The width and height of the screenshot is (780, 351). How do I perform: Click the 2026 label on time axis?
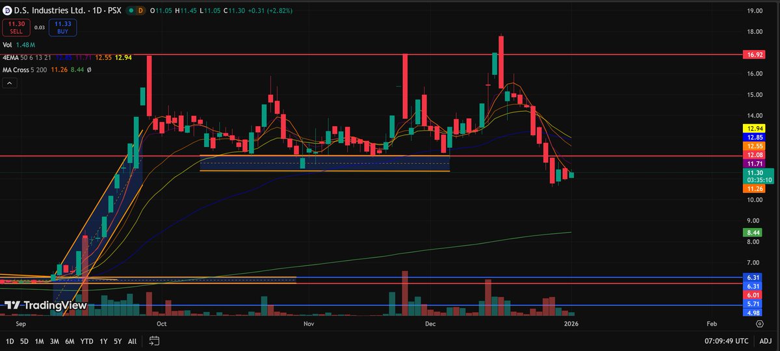click(x=571, y=323)
